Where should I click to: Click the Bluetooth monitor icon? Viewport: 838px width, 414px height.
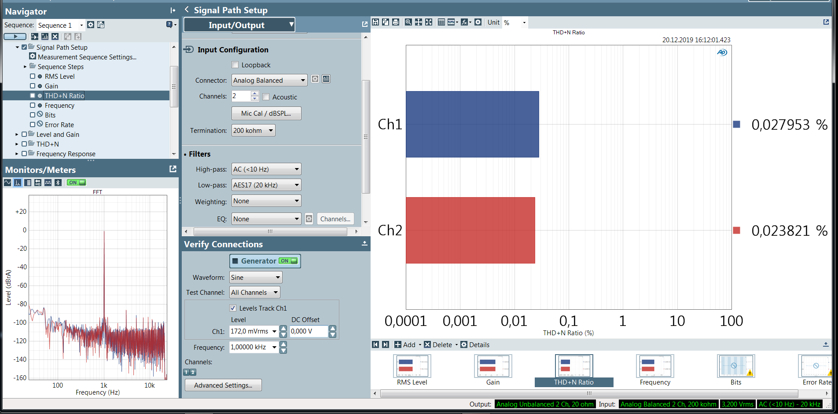click(x=58, y=183)
